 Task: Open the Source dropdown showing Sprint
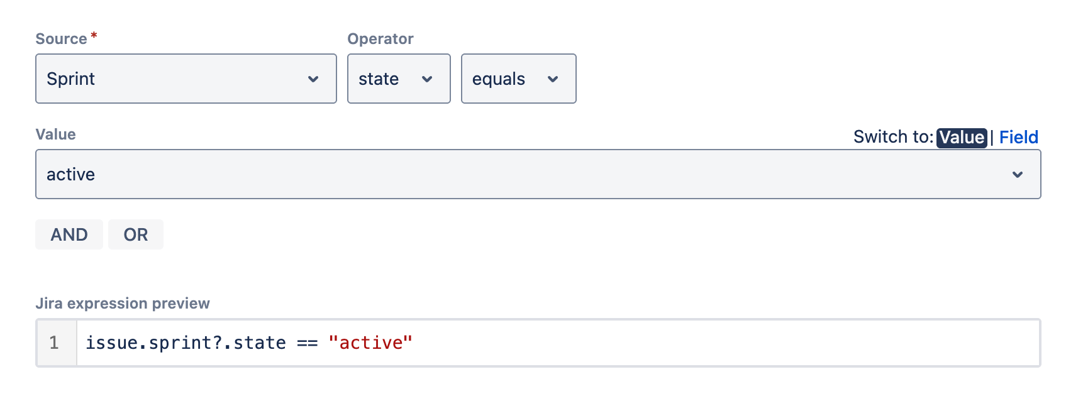[x=186, y=79]
